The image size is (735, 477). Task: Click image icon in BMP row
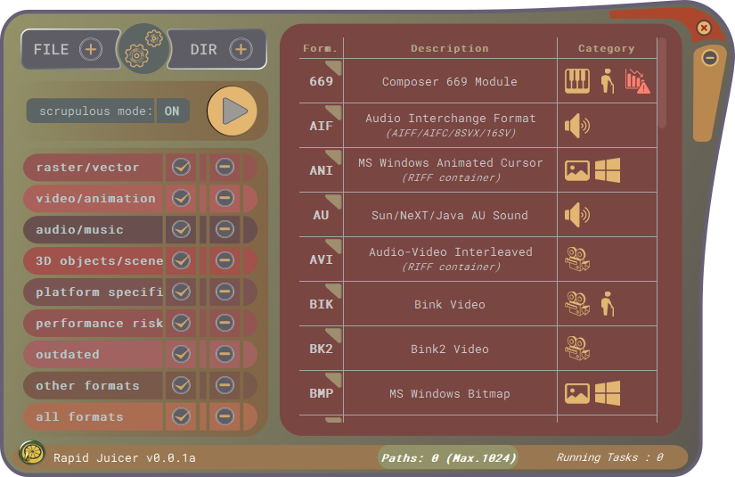[x=577, y=393]
